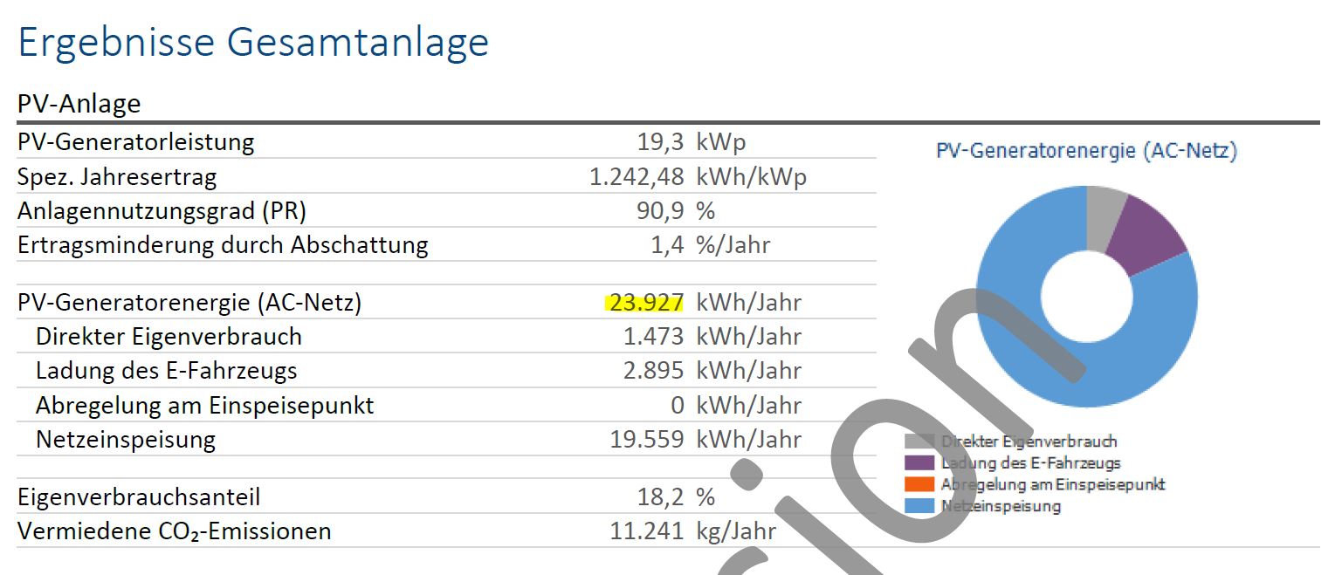Click the 'Direkter Eigenverbrauch' table label
The width and height of the screenshot is (1342, 575).
(x=169, y=337)
